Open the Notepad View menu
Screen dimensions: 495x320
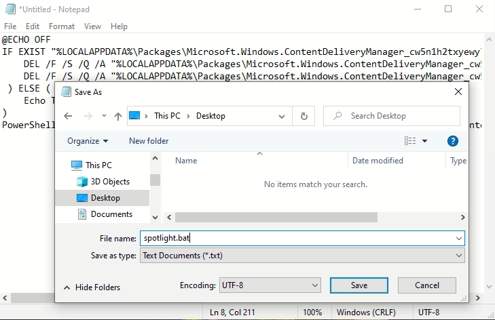tap(92, 26)
